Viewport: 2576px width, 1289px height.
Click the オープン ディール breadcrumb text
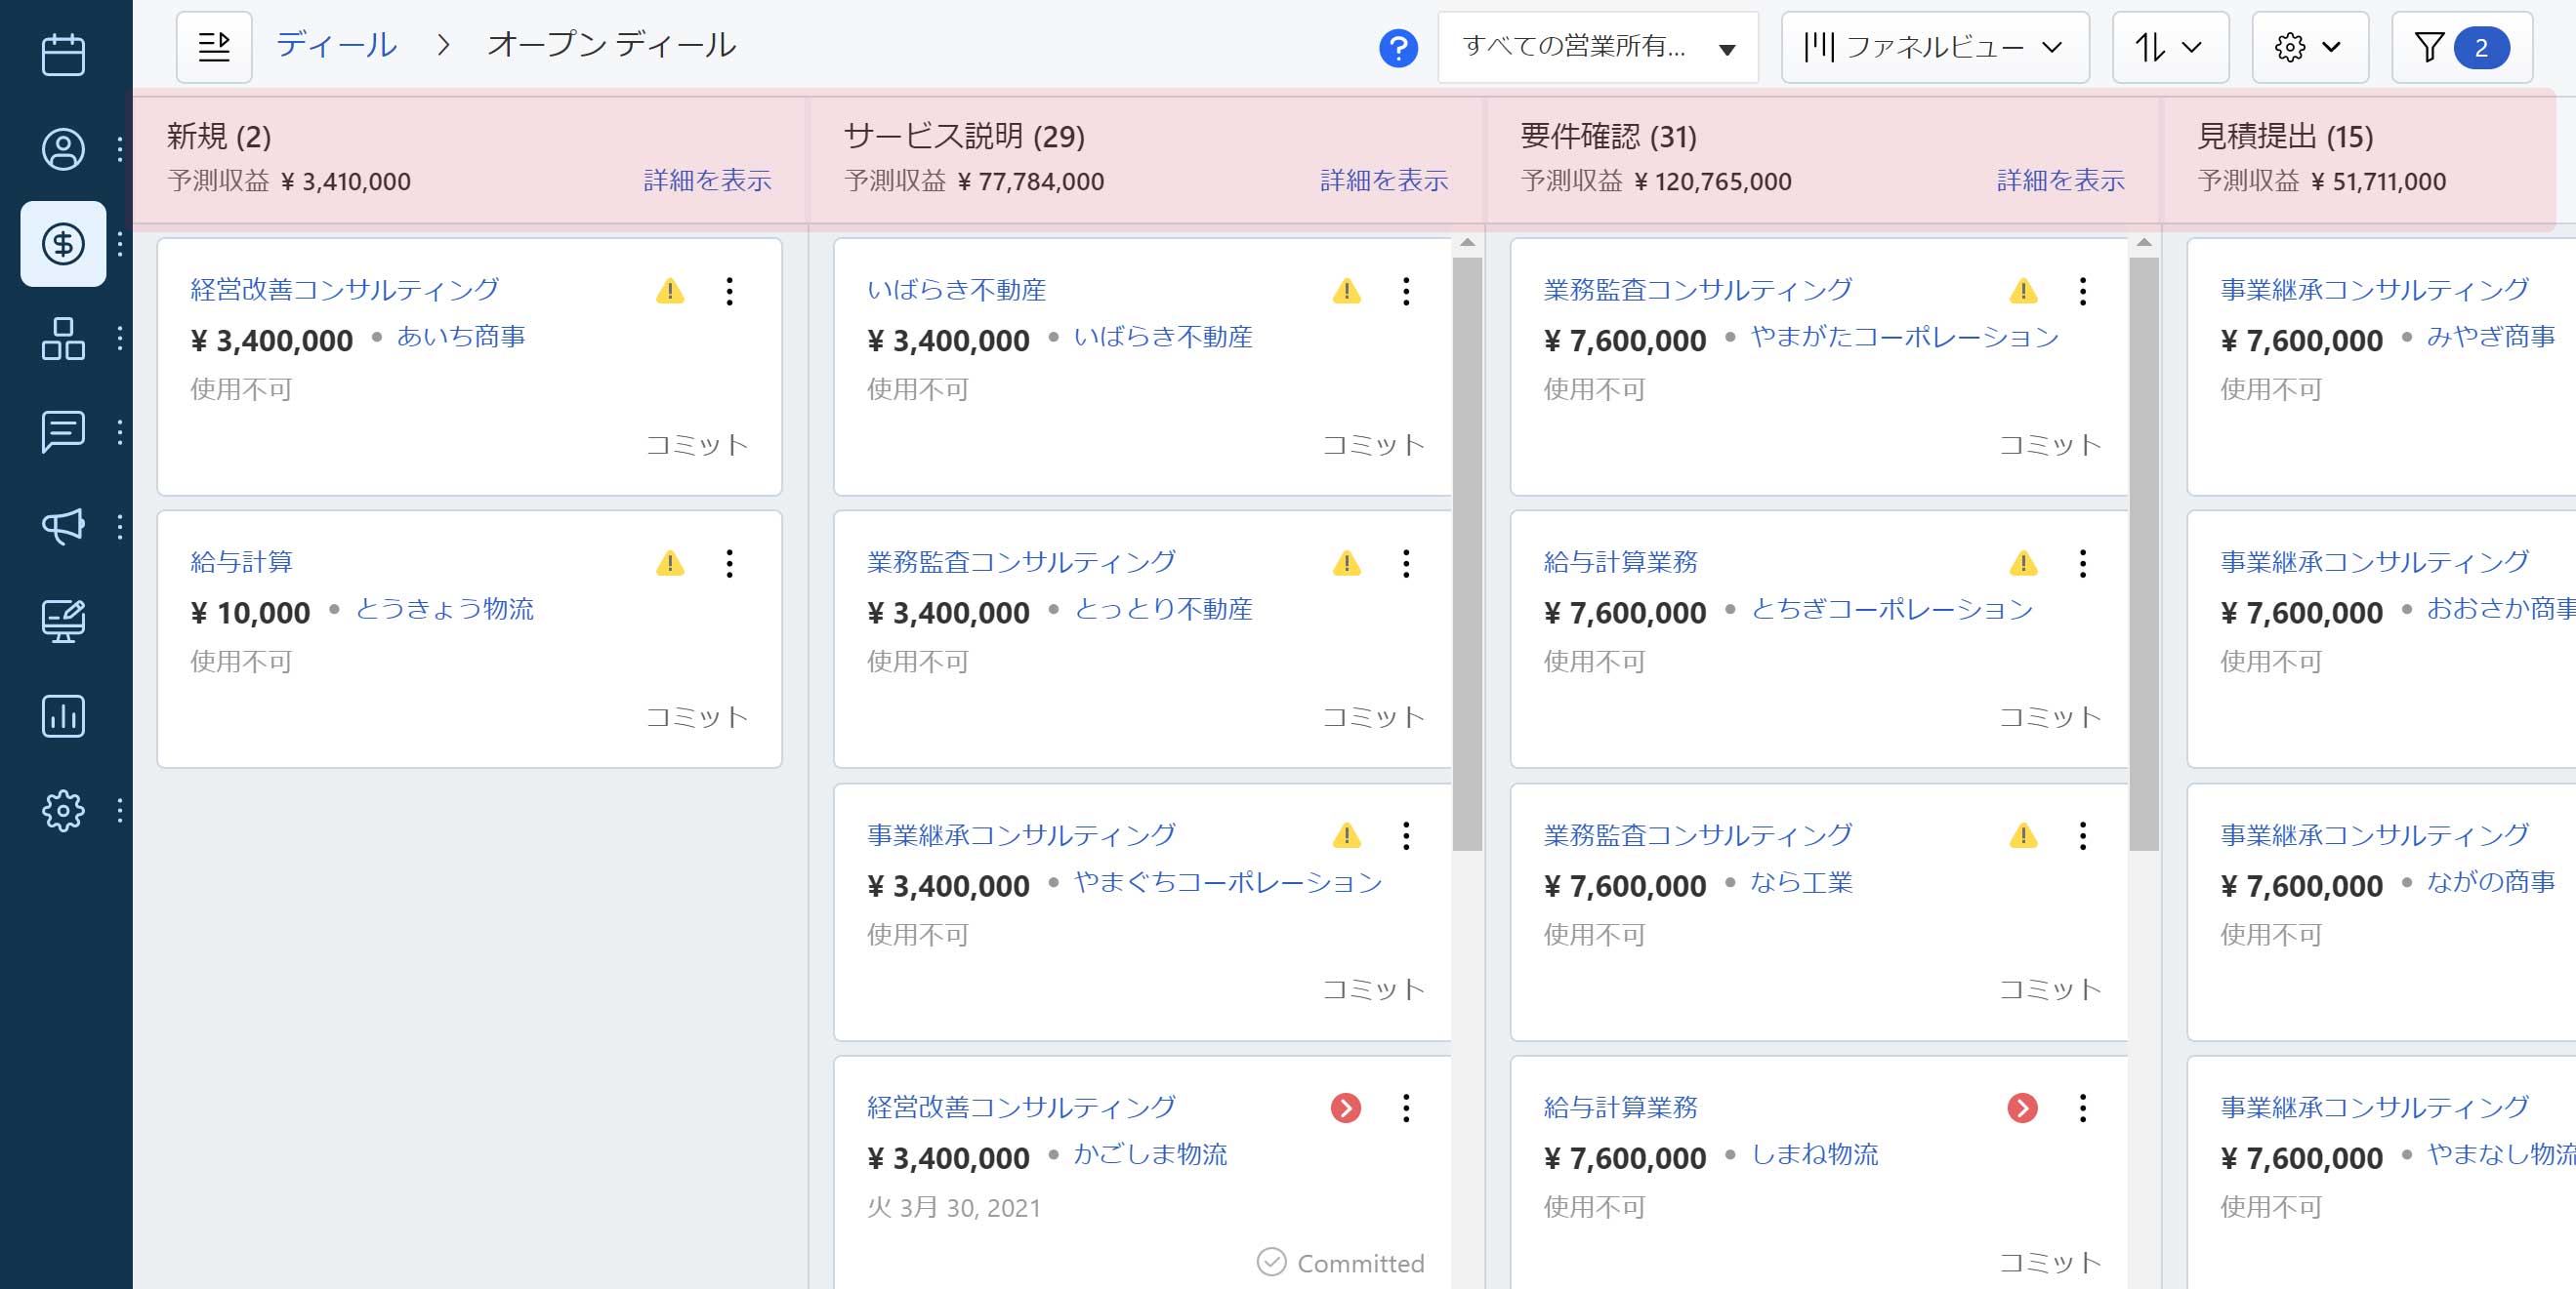[612, 45]
